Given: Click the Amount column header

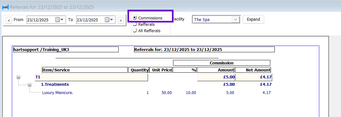Looking at the screenshot, I should coord(216,70).
